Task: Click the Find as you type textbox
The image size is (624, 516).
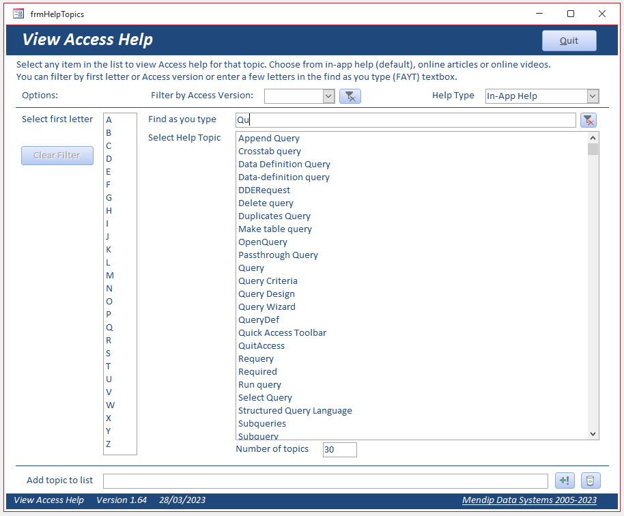Action: pyautogui.click(x=406, y=120)
